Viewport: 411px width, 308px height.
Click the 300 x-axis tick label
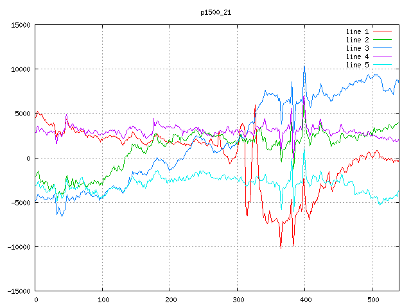click(x=237, y=300)
